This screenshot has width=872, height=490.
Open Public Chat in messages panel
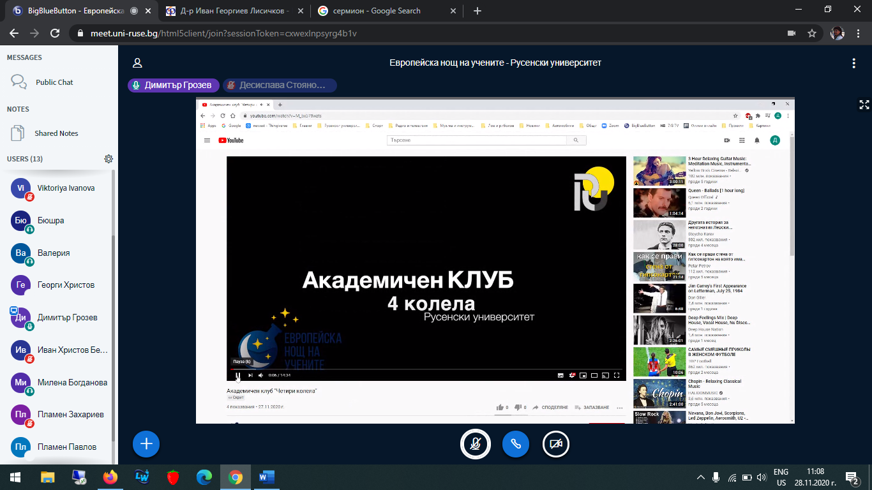[54, 82]
